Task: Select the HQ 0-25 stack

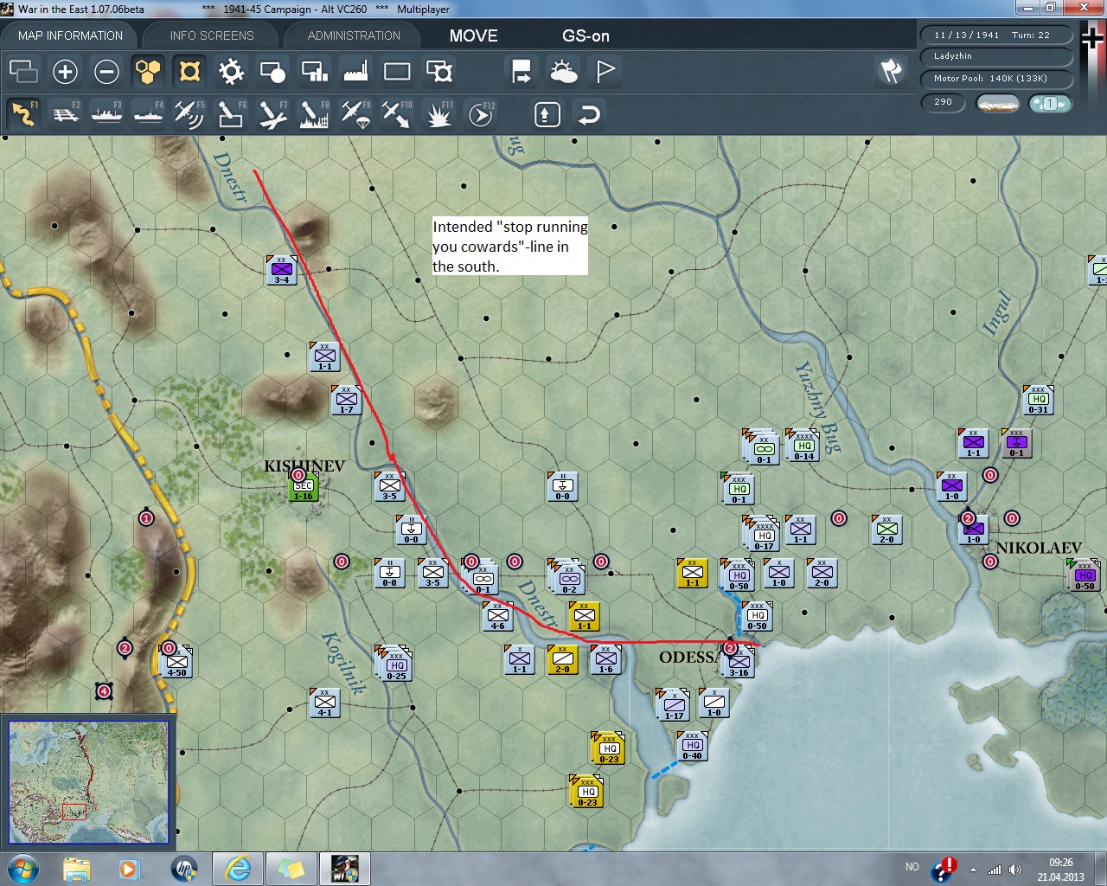Action: 395,664
